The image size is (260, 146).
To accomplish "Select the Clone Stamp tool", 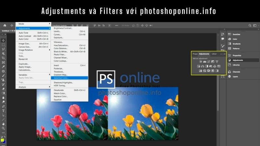I will click(x=3, y=80).
